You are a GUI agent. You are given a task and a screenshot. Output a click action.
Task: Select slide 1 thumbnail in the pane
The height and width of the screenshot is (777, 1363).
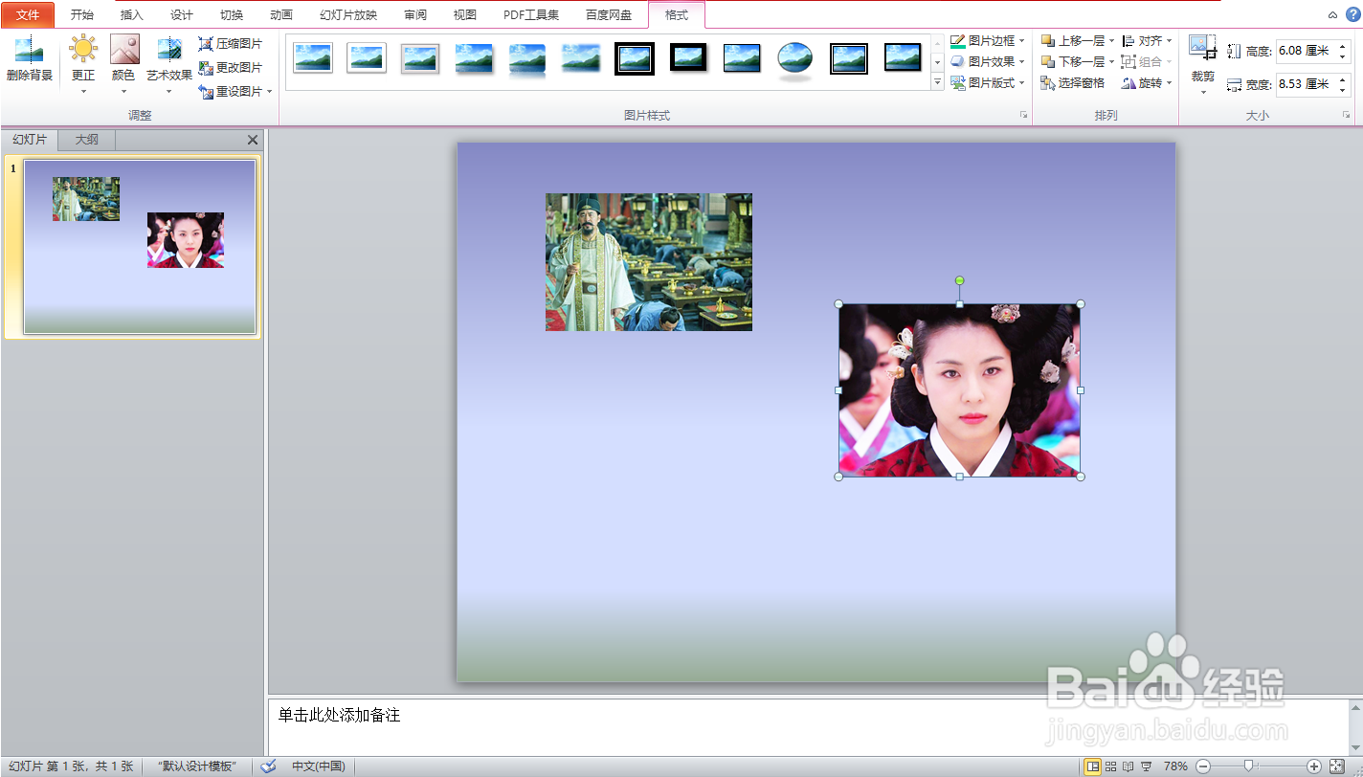point(140,247)
